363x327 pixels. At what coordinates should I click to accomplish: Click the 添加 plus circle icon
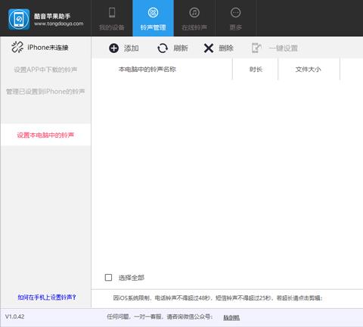pyautogui.click(x=113, y=48)
